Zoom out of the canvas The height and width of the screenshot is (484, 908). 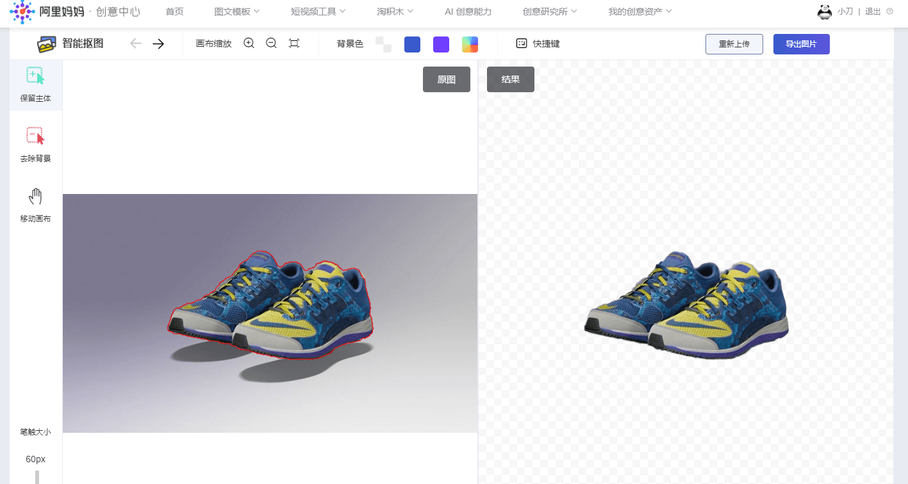271,44
